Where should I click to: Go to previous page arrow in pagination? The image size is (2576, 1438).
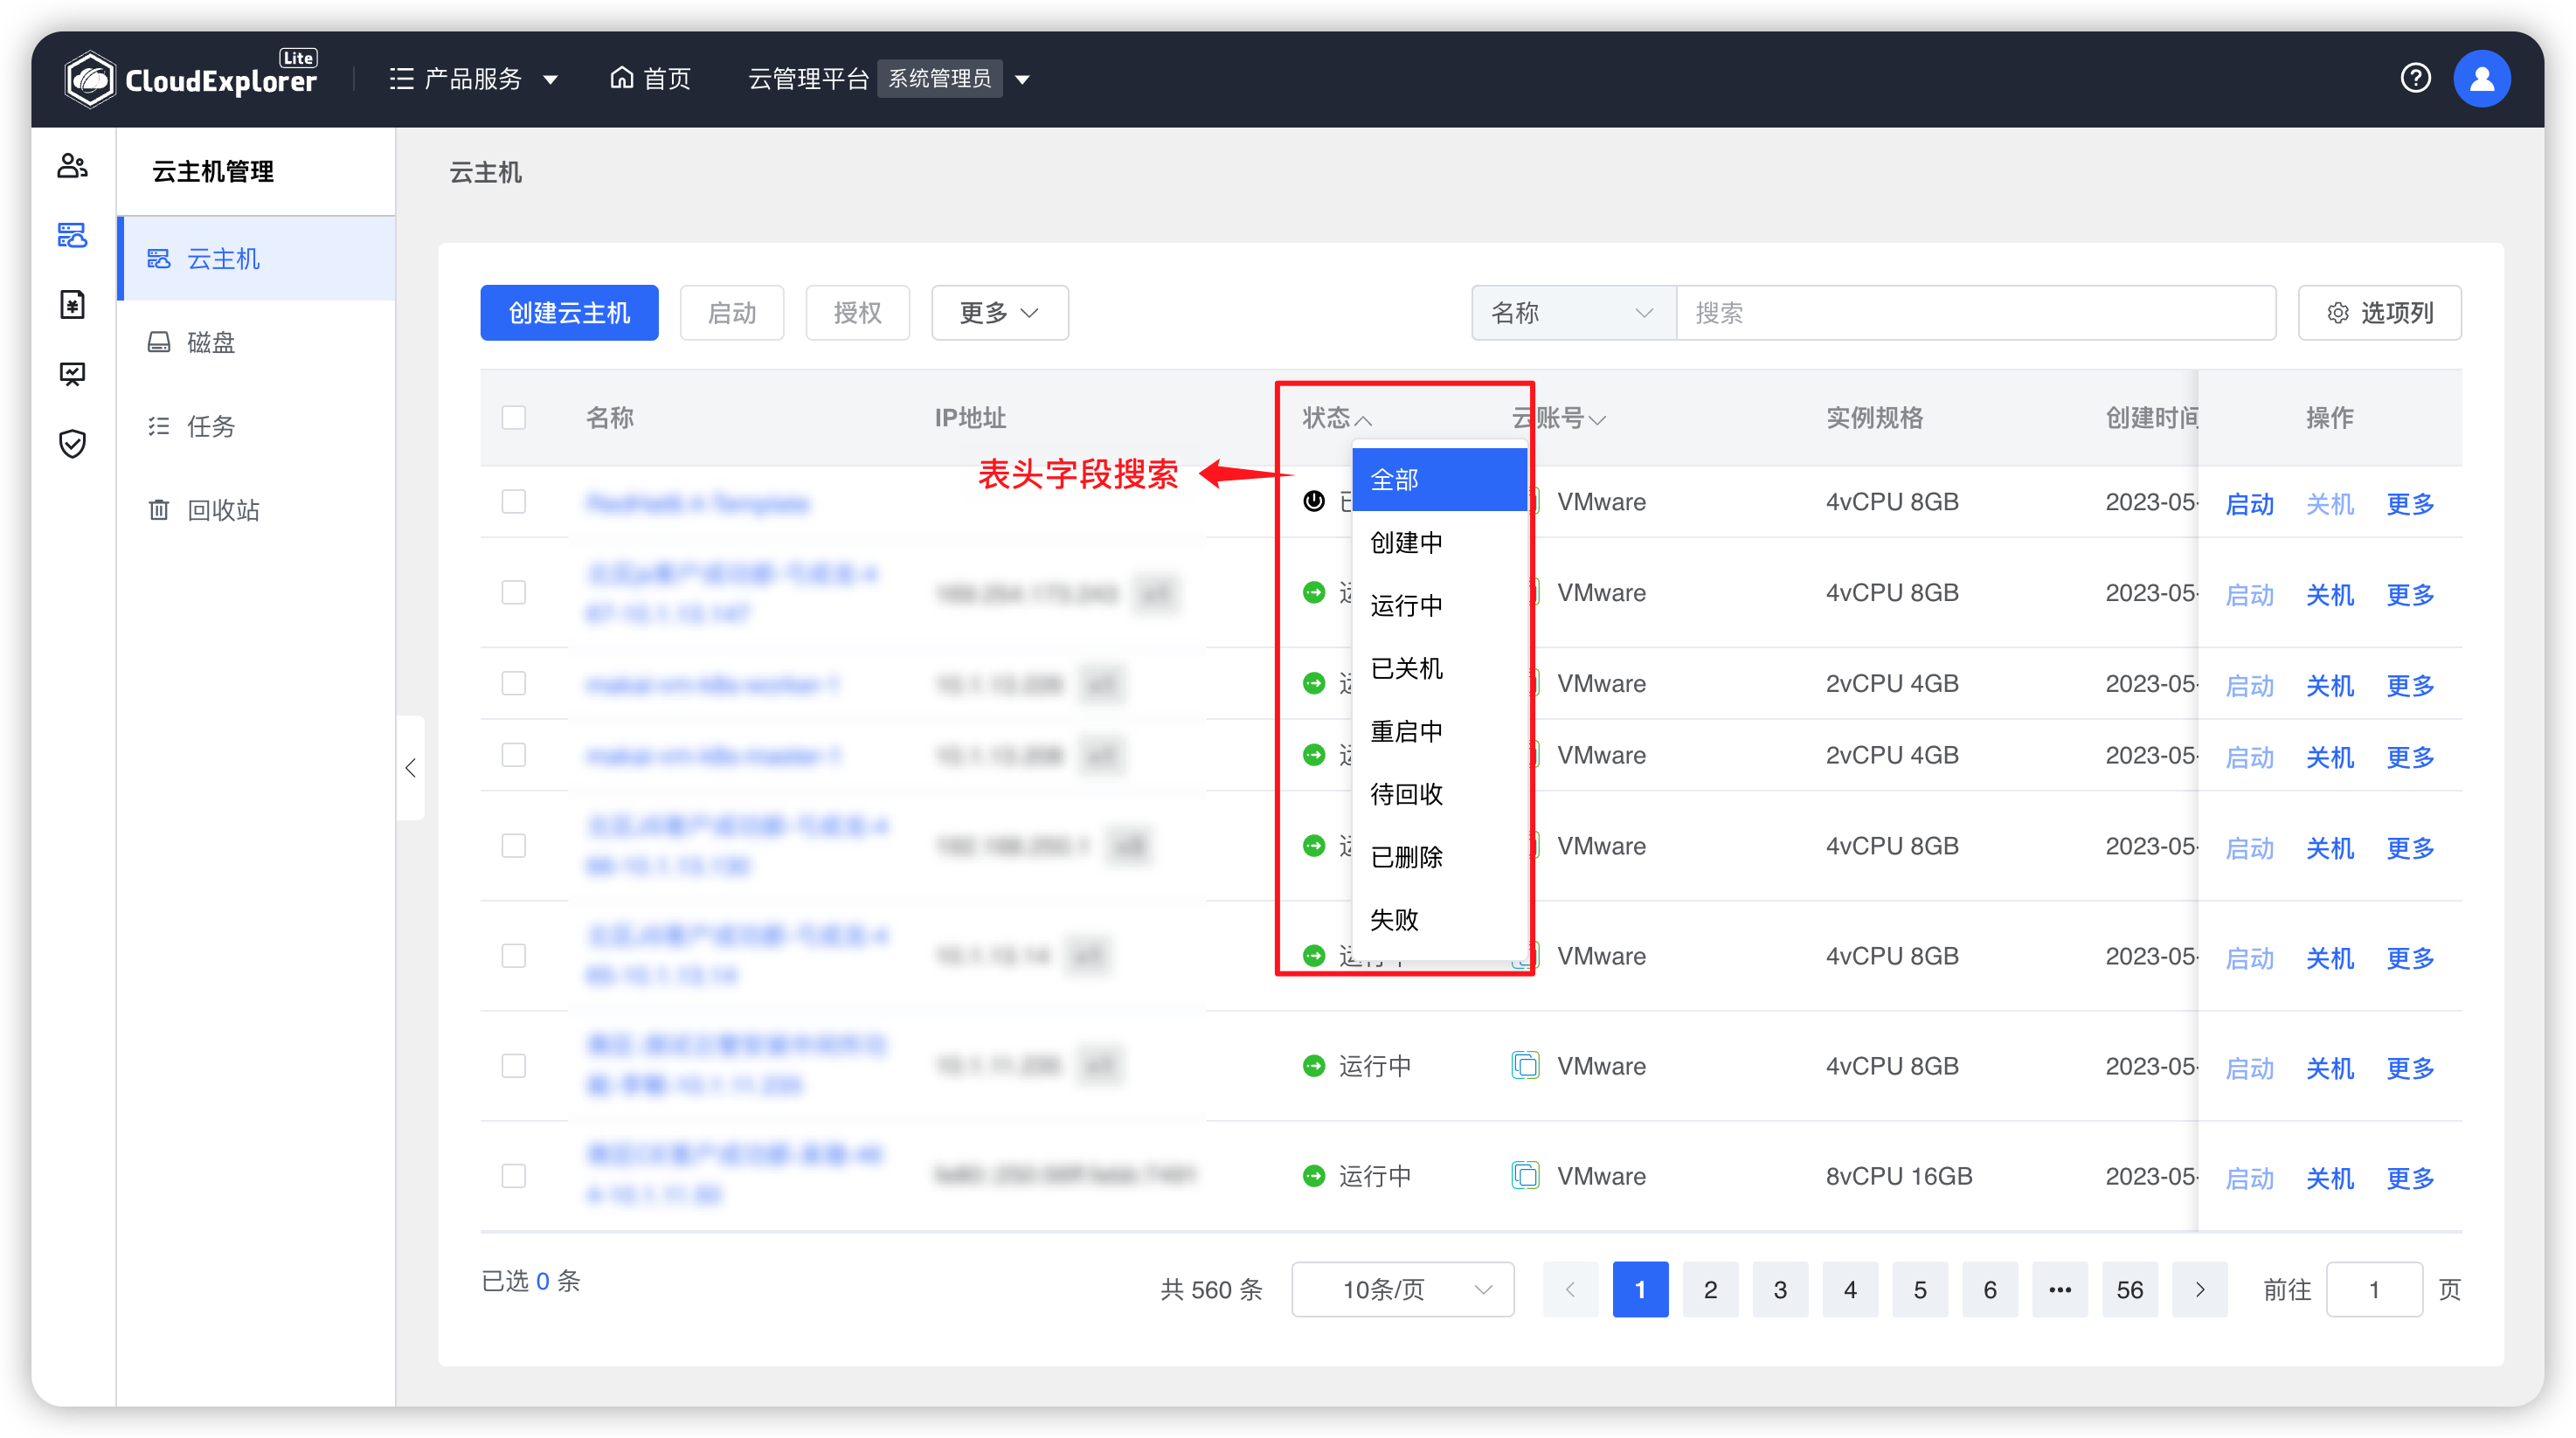click(1570, 1290)
